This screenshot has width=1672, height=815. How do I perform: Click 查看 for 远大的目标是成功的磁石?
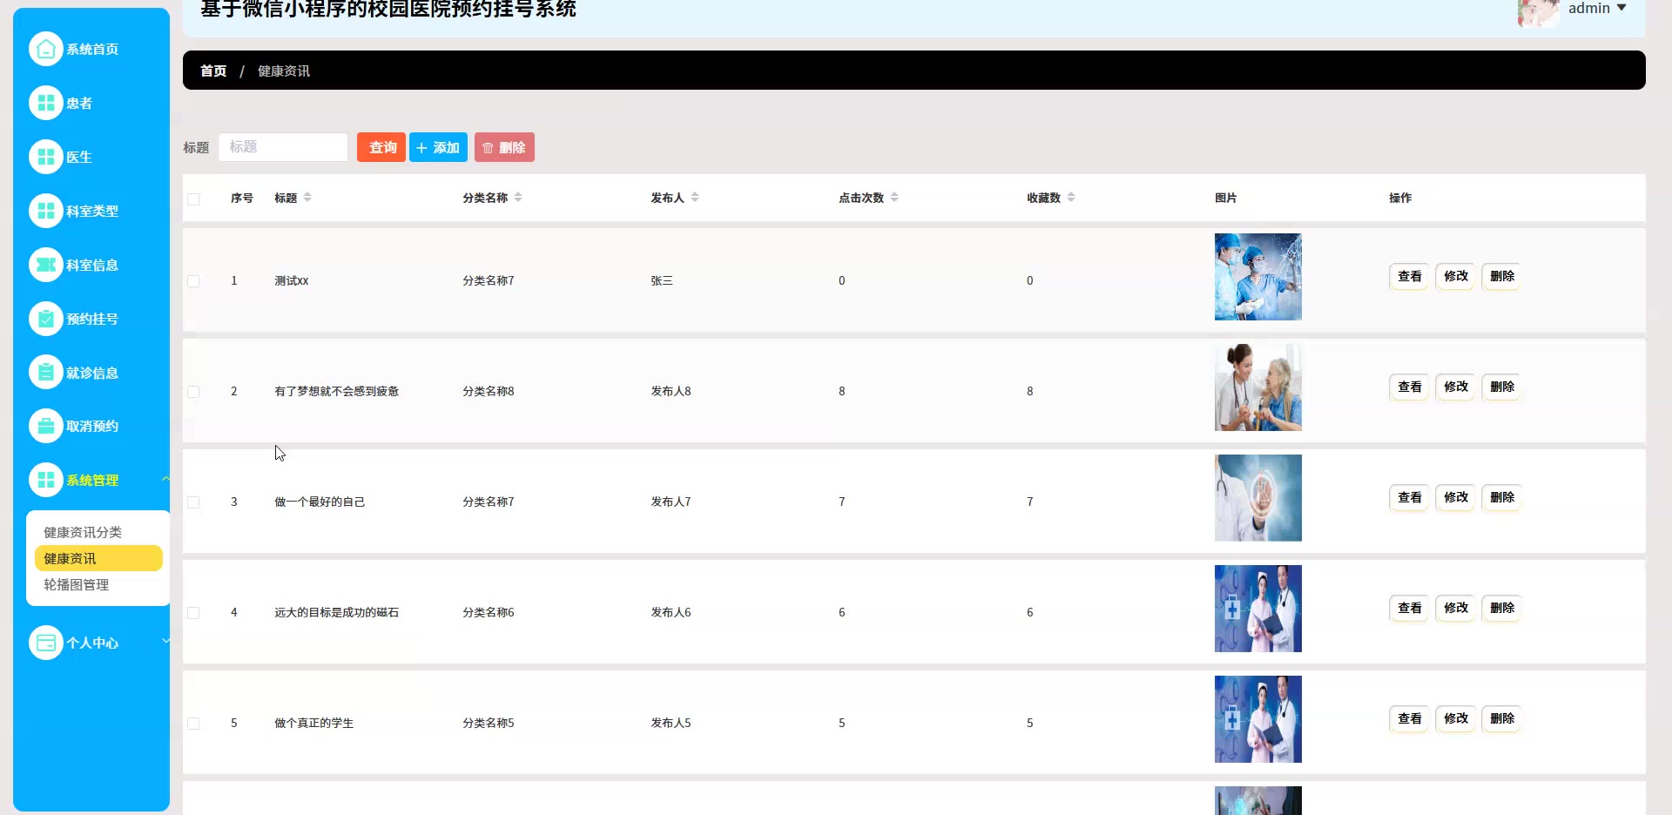point(1409,608)
